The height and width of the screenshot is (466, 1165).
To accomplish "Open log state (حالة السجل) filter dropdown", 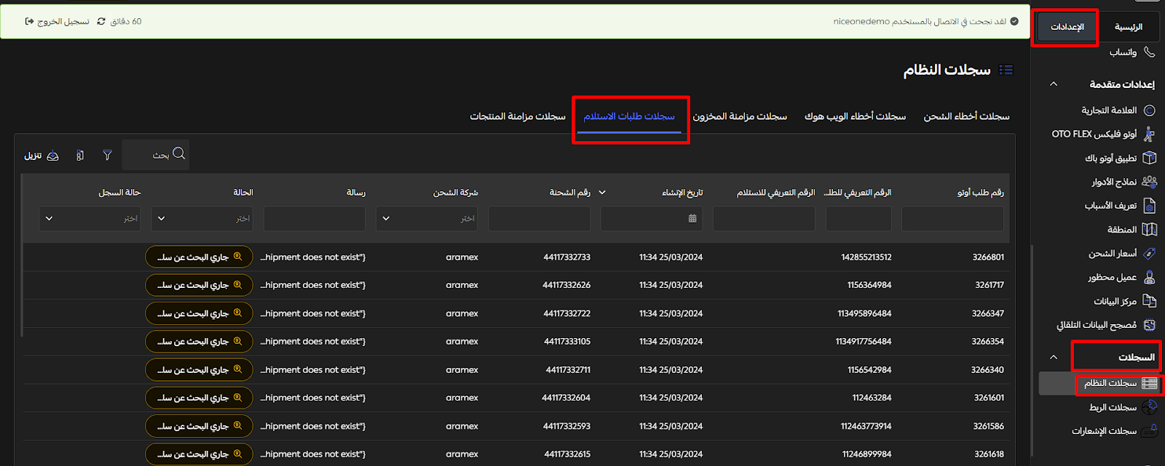I will pyautogui.click(x=90, y=218).
